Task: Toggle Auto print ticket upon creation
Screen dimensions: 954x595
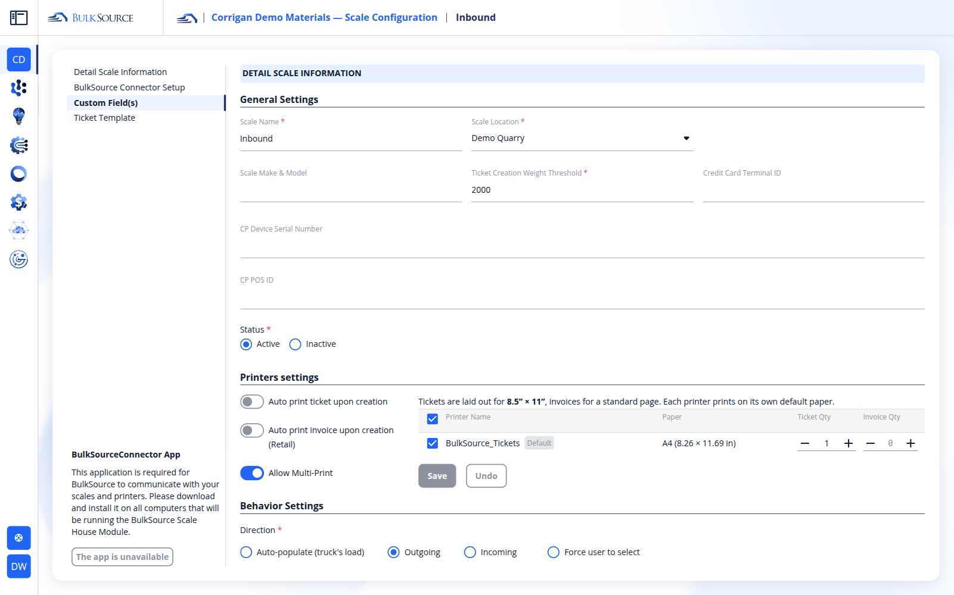Action: coord(252,402)
